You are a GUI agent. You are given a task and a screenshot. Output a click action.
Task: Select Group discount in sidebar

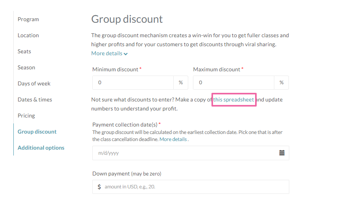pos(37,132)
